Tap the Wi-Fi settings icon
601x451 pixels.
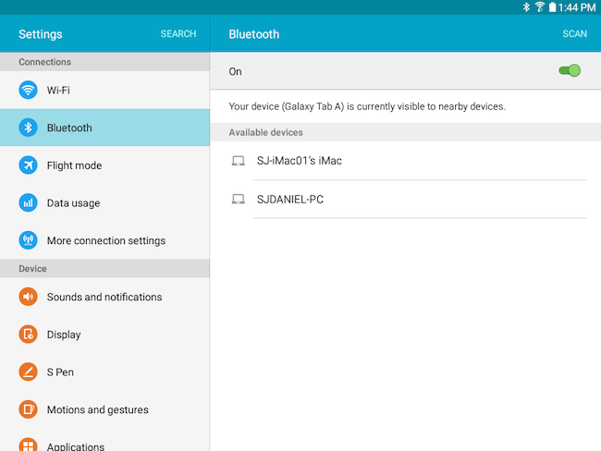point(28,90)
